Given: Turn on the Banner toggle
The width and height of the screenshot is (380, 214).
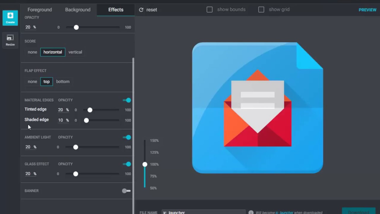Looking at the screenshot, I should coord(126,191).
